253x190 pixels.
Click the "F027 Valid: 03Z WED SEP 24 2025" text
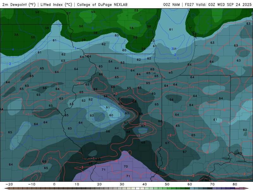click(218, 4)
